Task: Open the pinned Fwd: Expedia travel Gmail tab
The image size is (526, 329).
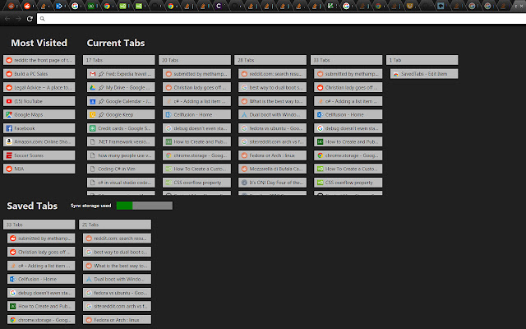Action: [121, 74]
